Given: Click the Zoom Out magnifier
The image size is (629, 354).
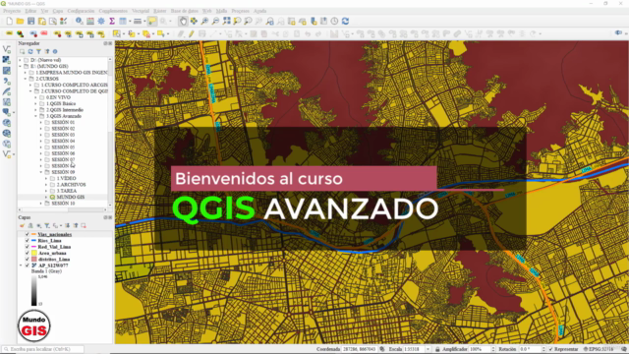Looking at the screenshot, I should [215, 22].
